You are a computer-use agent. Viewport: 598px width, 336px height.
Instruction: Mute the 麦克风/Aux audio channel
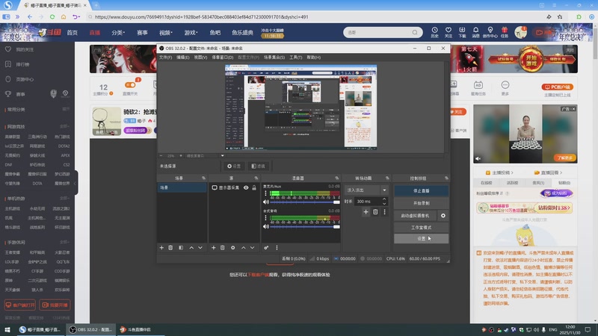click(266, 202)
